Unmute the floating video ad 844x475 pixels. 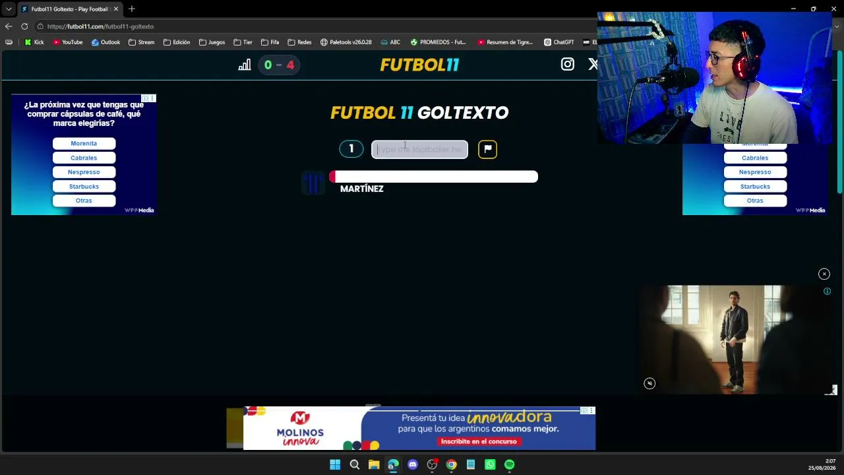coord(649,383)
